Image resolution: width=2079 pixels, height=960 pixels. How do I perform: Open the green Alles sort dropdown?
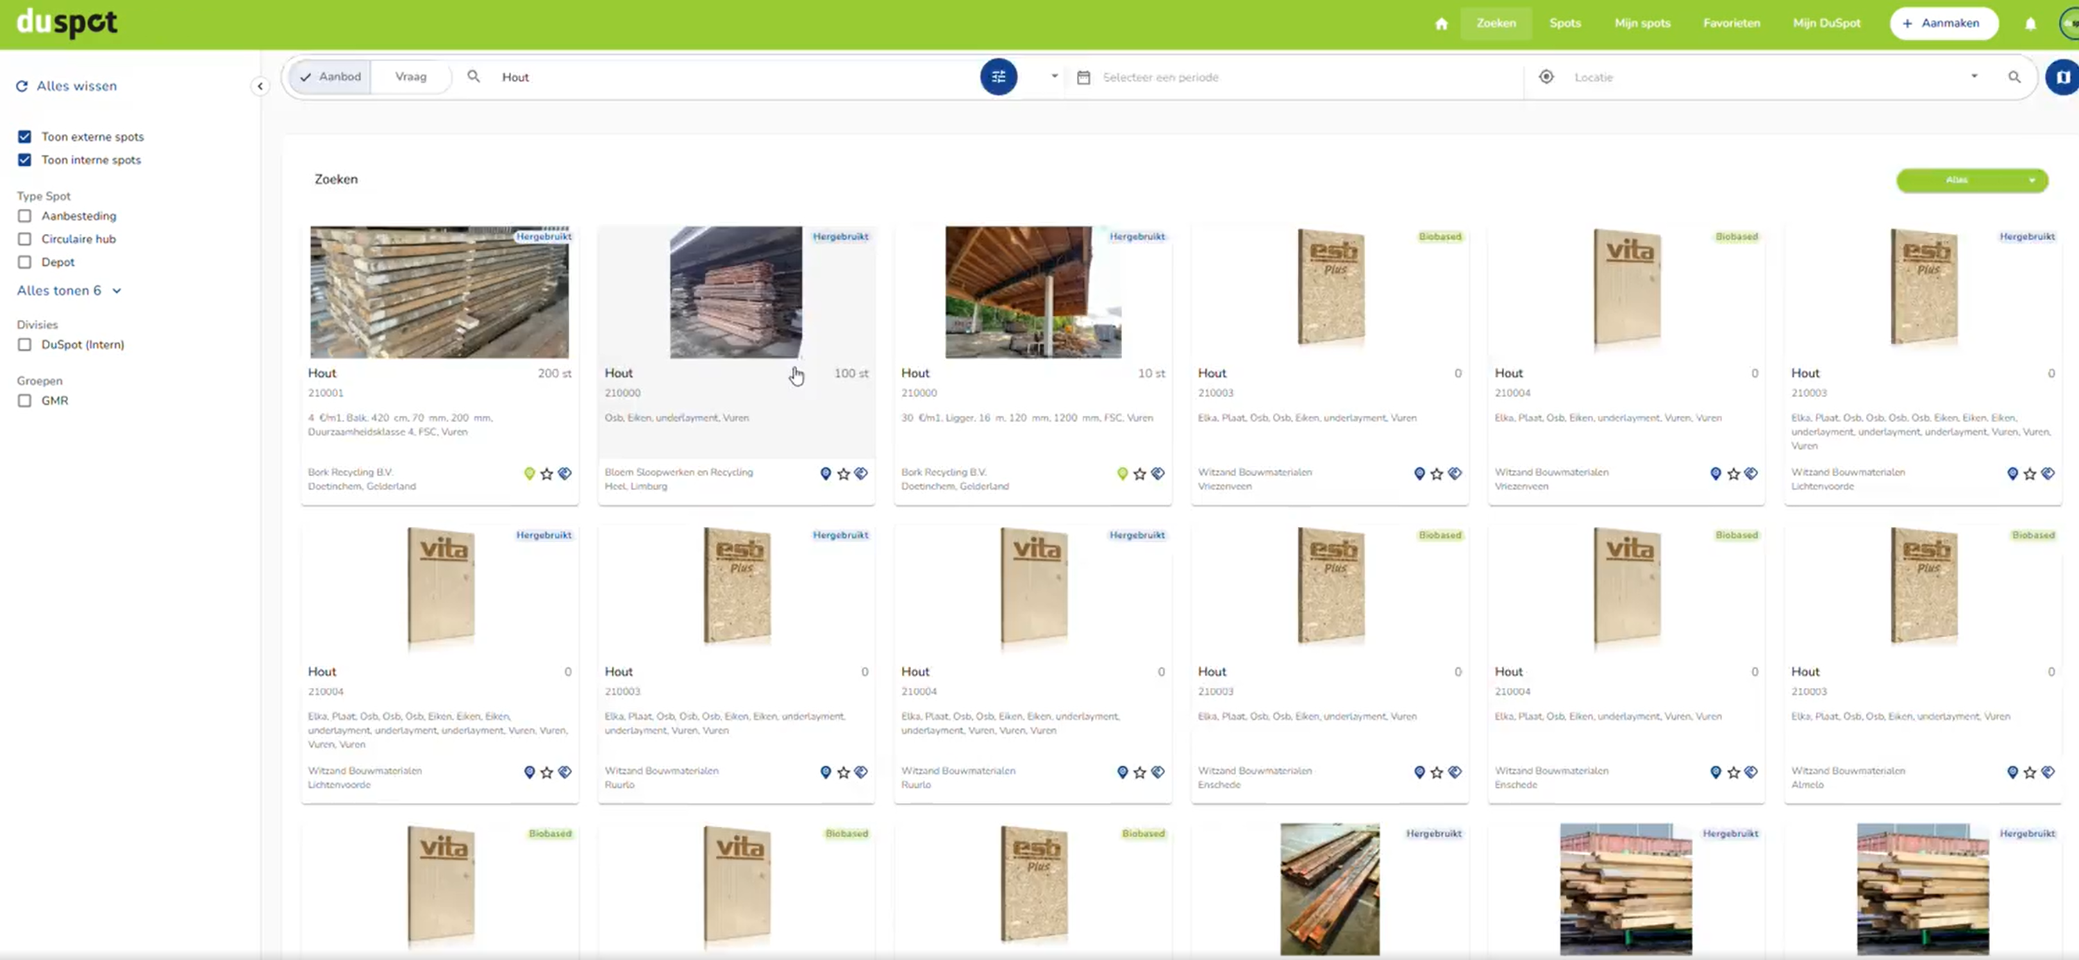1971,180
